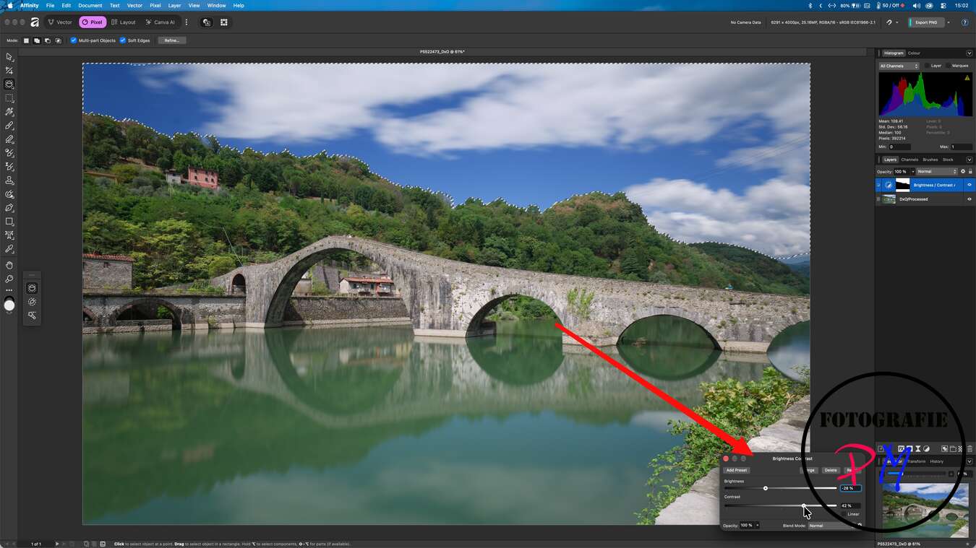Click the Delete button in Brightness Contrast dialog
The height and width of the screenshot is (548, 976).
click(x=831, y=470)
